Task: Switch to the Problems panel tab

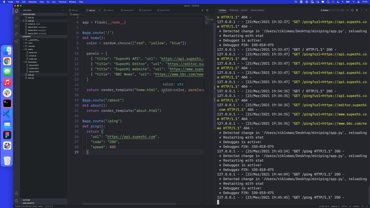Action: (x=234, y=10)
